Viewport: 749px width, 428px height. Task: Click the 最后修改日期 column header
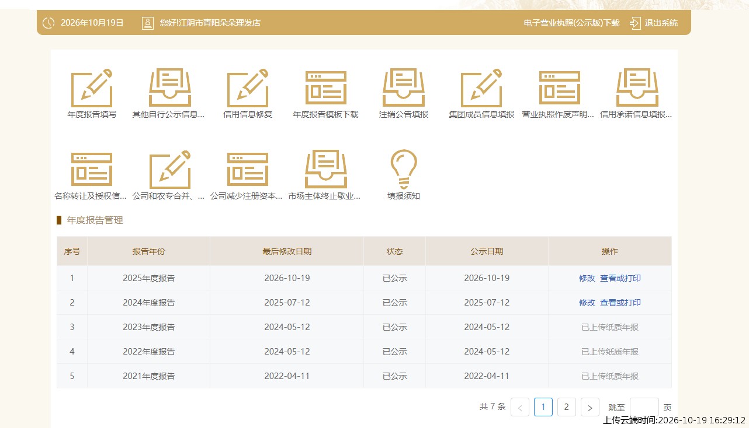[x=287, y=251]
